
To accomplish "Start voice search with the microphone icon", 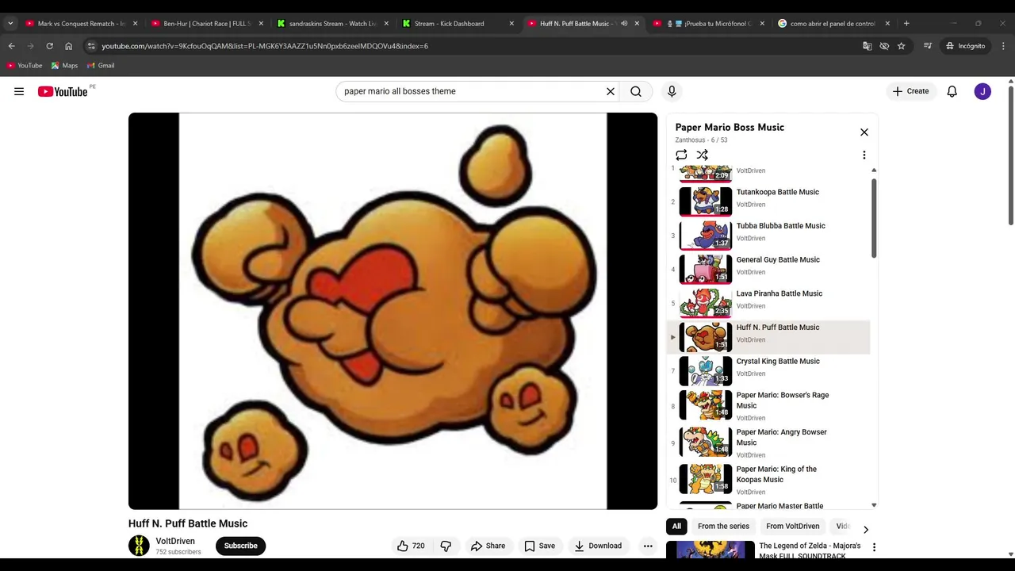I will pos(672,91).
